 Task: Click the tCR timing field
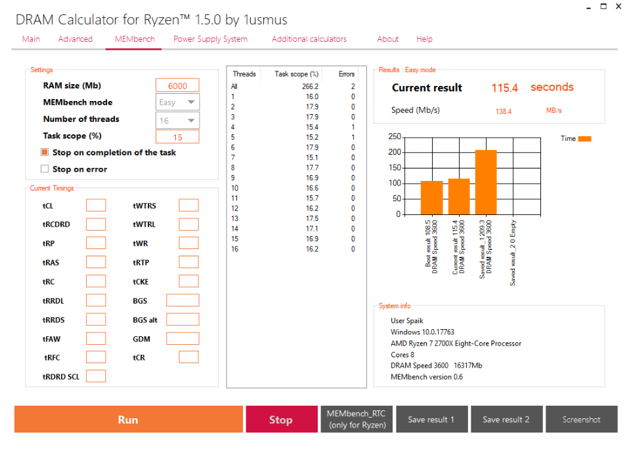point(188,357)
